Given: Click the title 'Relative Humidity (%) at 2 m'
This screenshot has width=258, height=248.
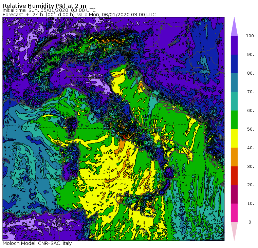Looking at the screenshot, I should (x=44, y=6).
